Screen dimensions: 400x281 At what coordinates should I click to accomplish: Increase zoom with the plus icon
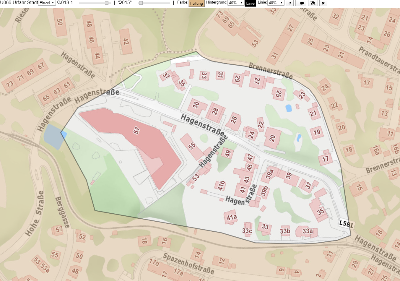point(115,3)
